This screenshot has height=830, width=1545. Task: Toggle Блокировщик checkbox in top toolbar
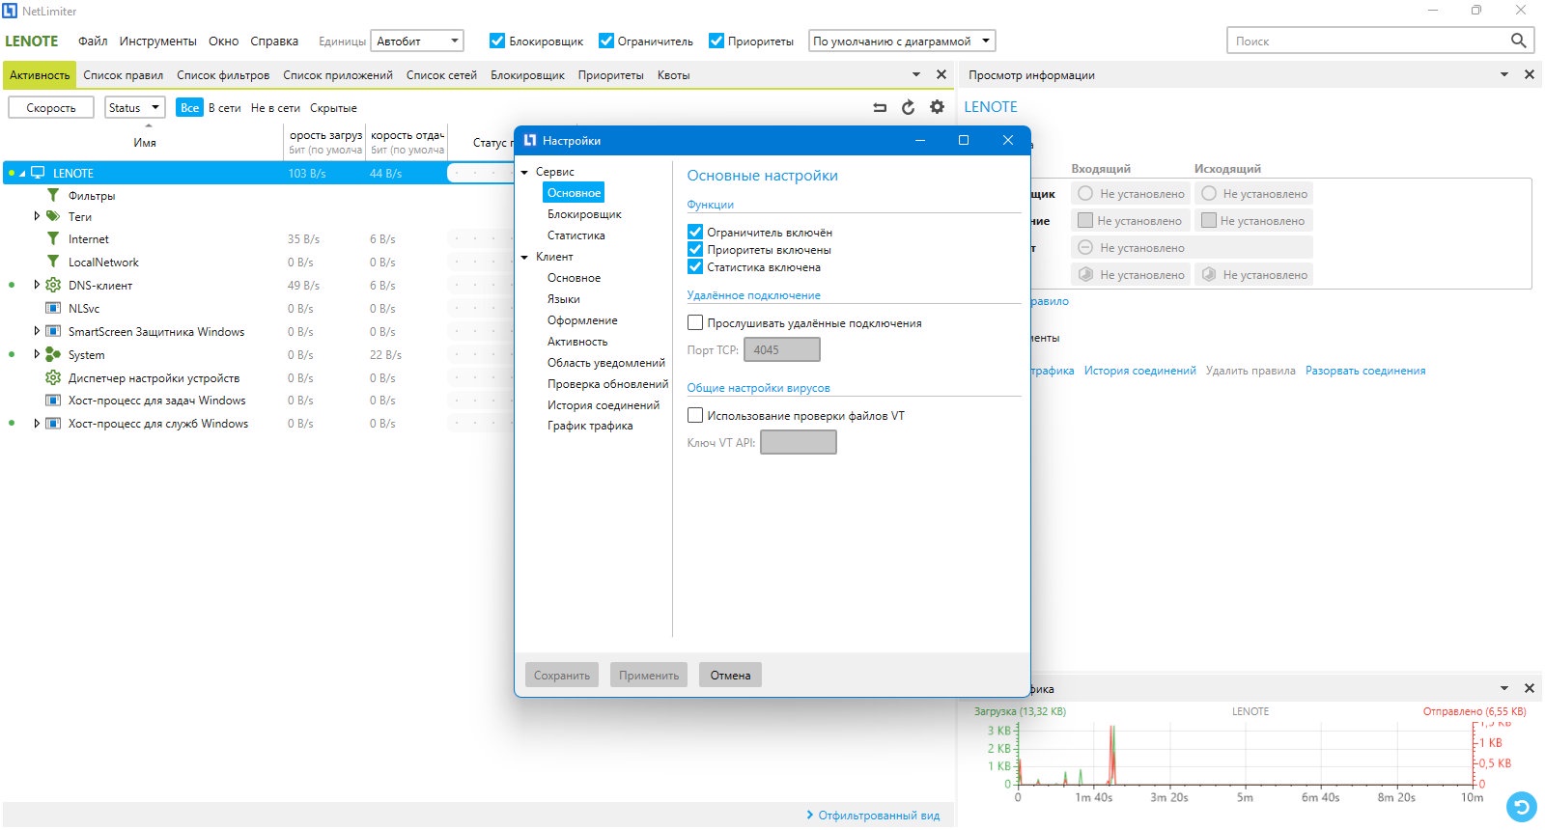tap(497, 41)
